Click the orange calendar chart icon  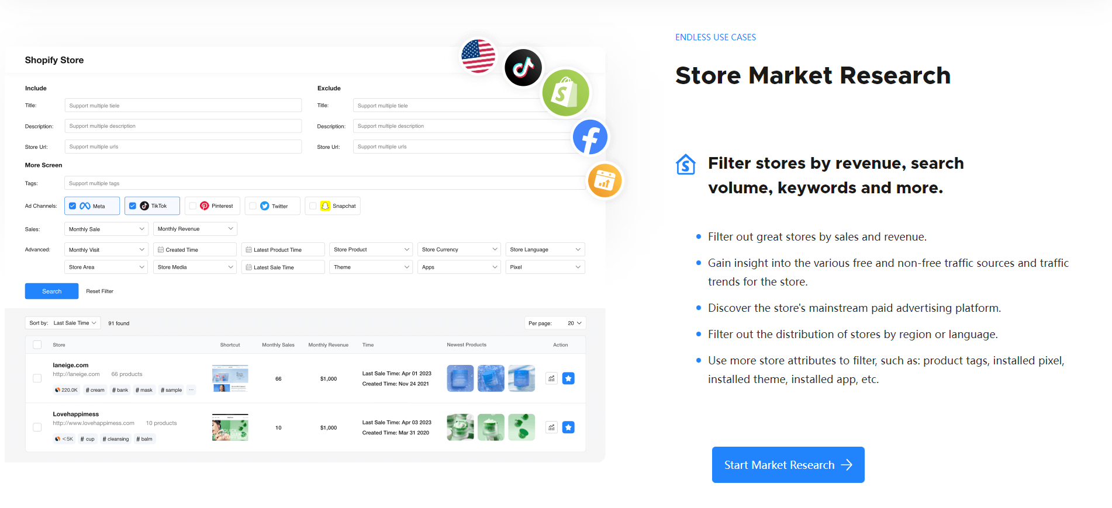604,181
